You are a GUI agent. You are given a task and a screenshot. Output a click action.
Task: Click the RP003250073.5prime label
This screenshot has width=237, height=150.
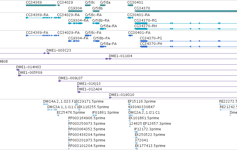87,124
